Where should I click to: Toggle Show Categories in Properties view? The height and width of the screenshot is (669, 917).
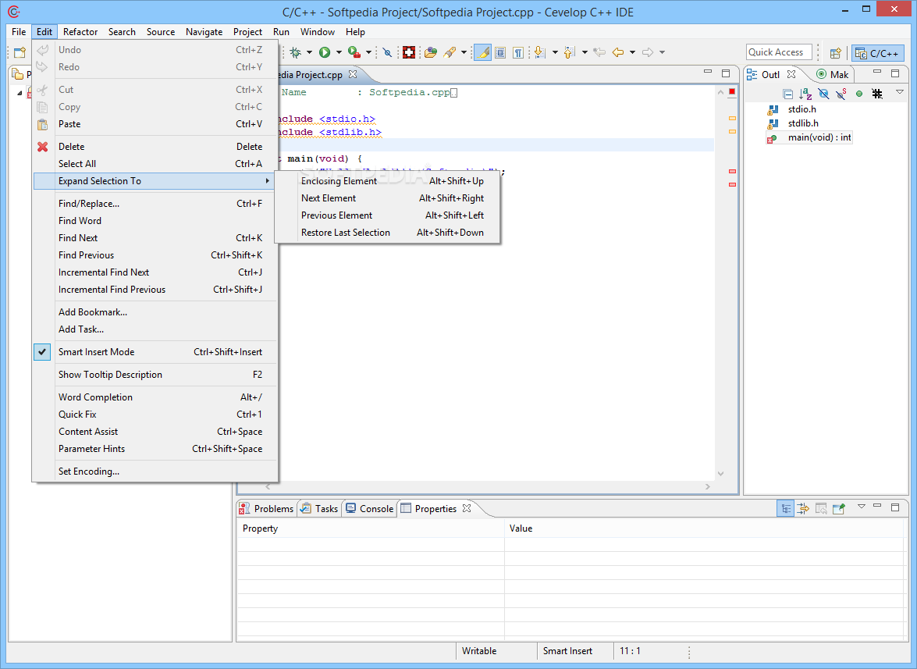click(785, 508)
